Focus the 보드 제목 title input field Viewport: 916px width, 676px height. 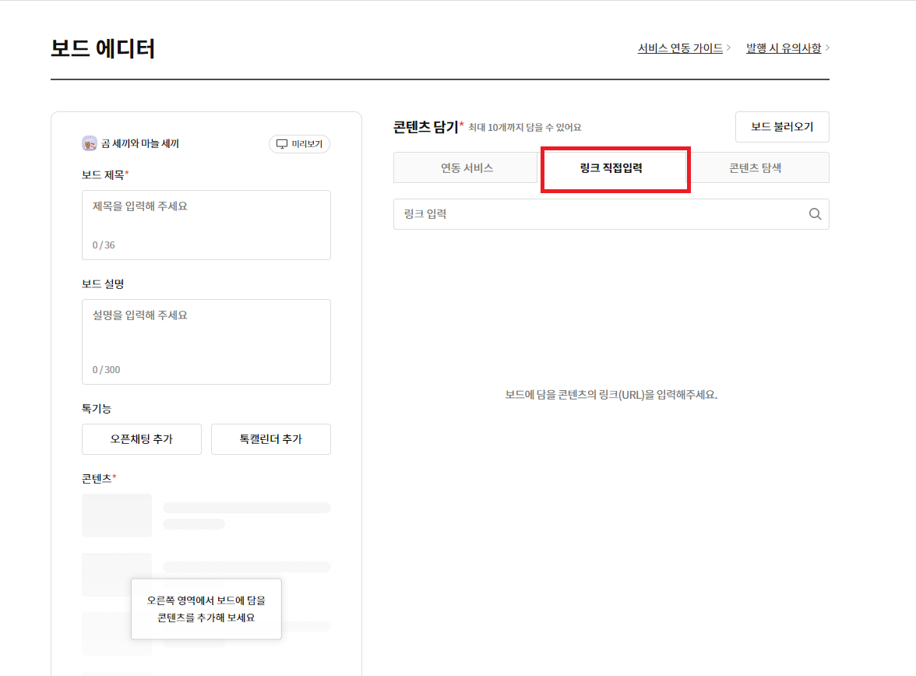pyautogui.click(x=206, y=225)
